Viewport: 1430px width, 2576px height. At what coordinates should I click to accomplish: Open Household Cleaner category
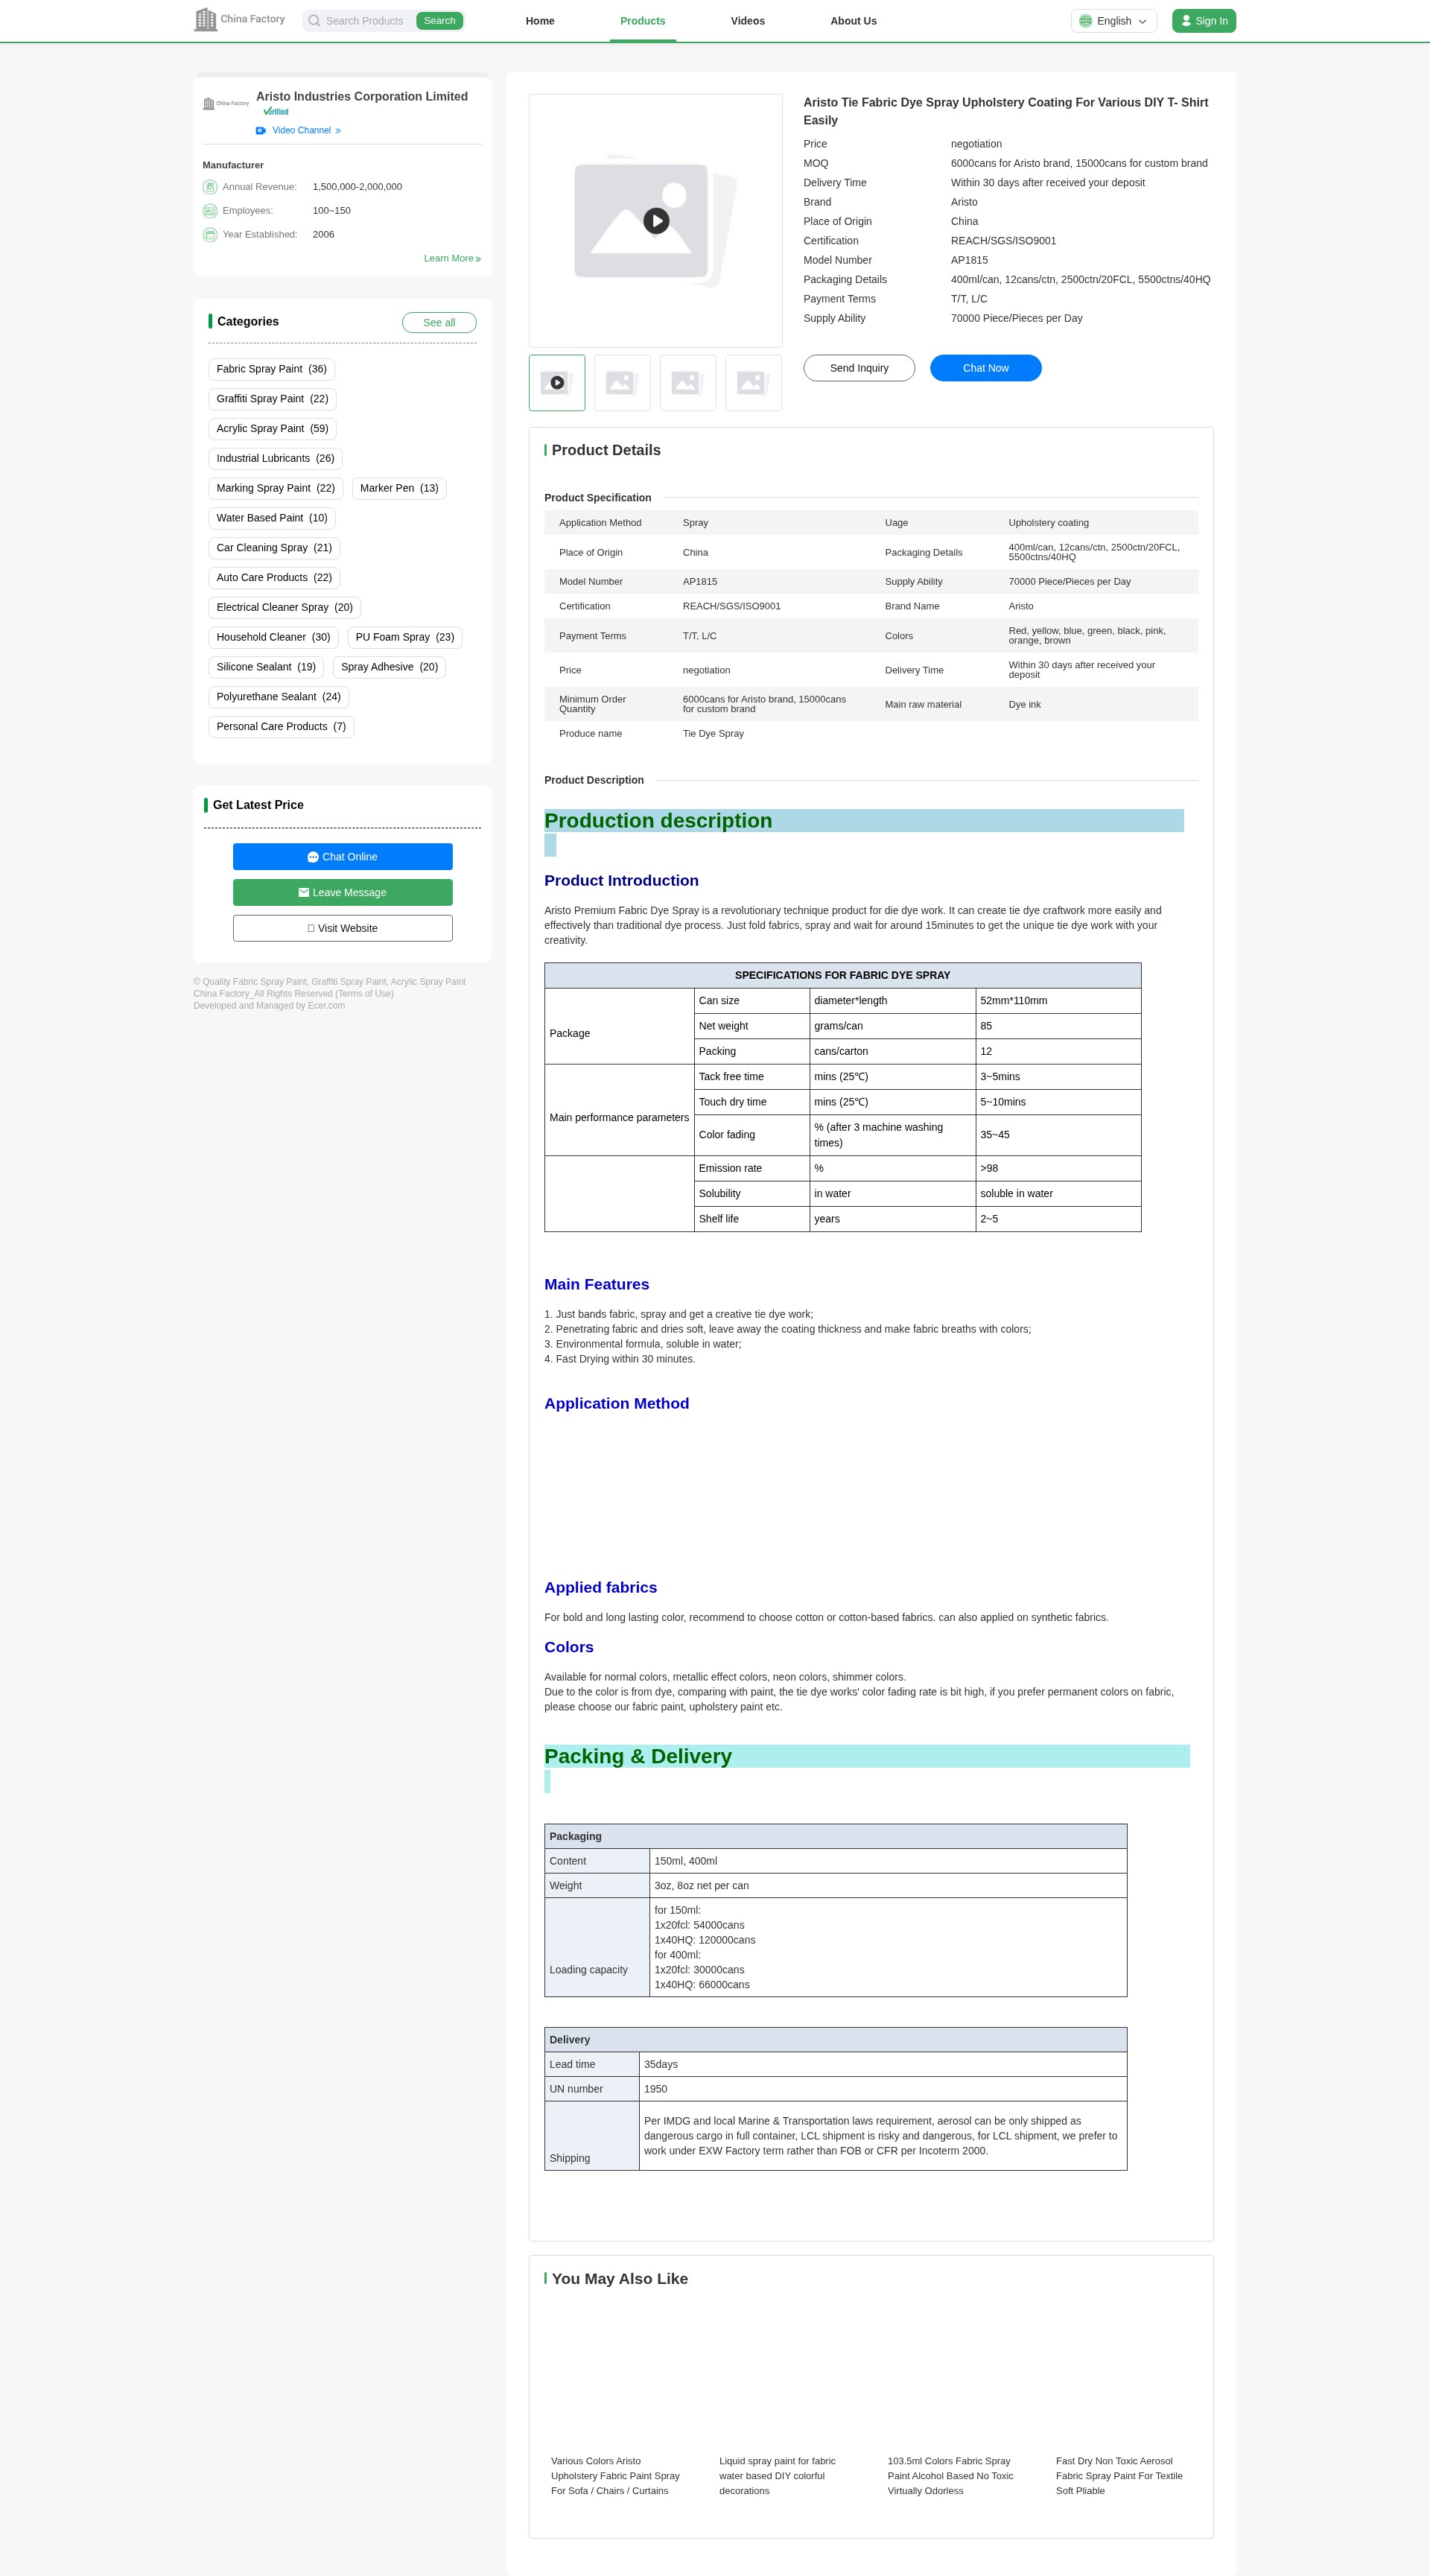274,638
